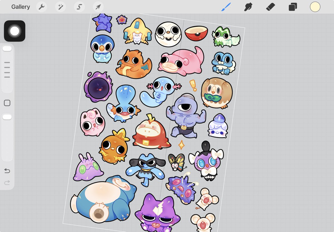Screen dimensions: 334x232
Task: Open the Actions wrench menu
Action: 41,7
